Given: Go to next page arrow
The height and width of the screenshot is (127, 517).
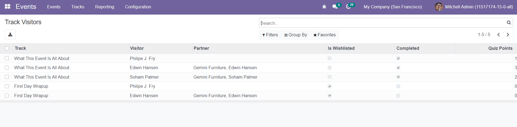Looking at the screenshot, I should [508, 35].
